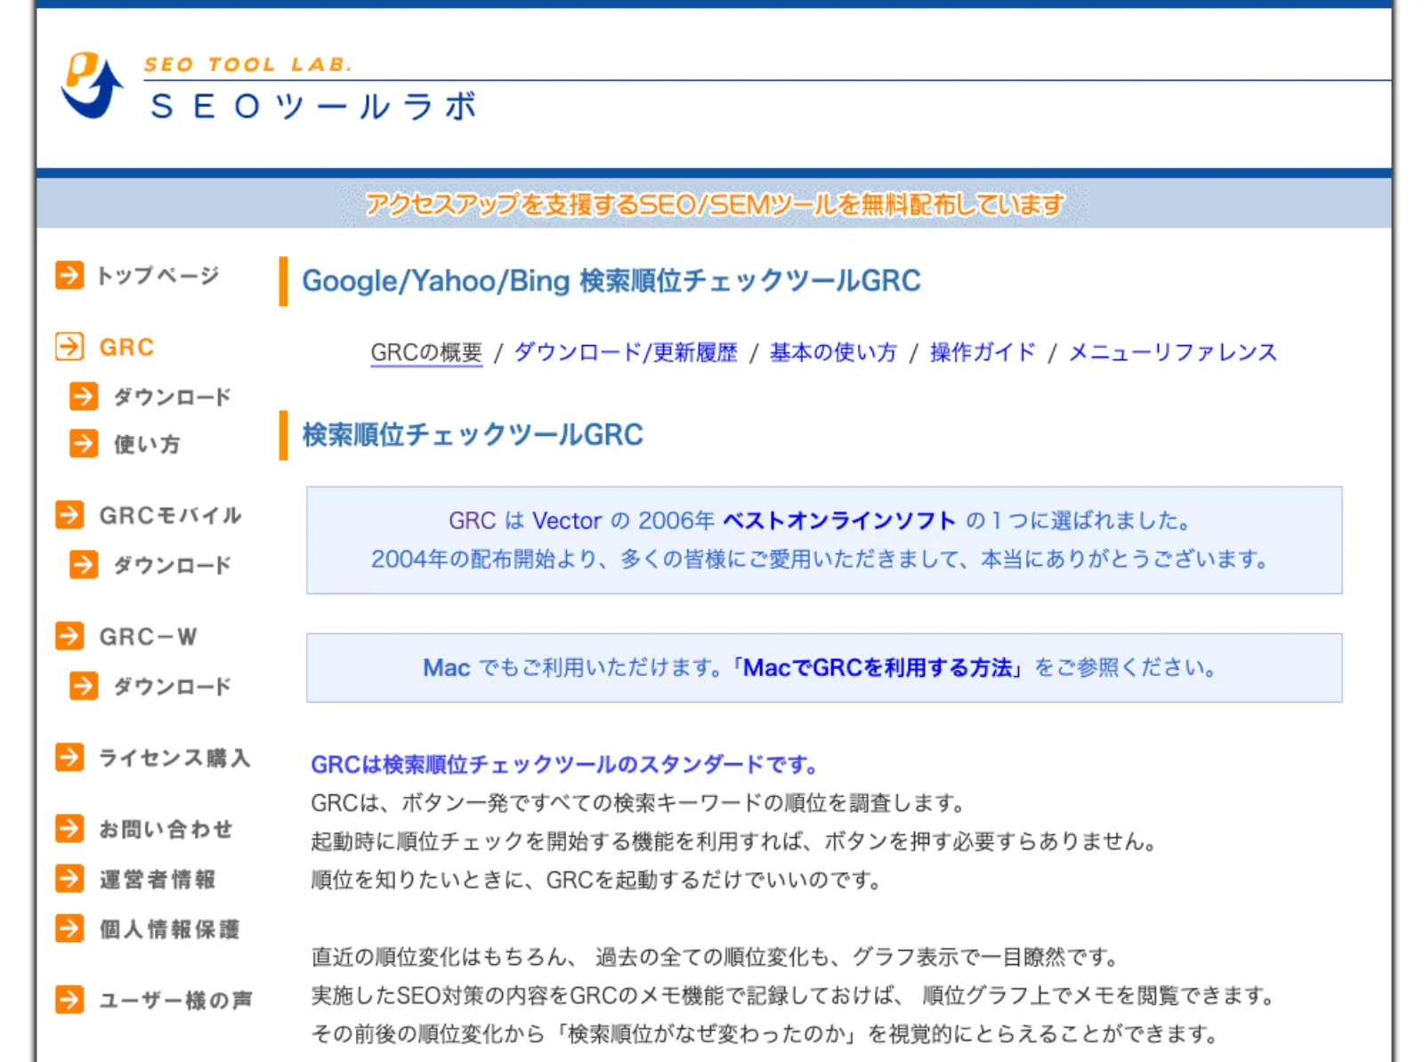Open メニューリファレンス link
The height and width of the screenshot is (1062, 1424).
pos(1172,352)
